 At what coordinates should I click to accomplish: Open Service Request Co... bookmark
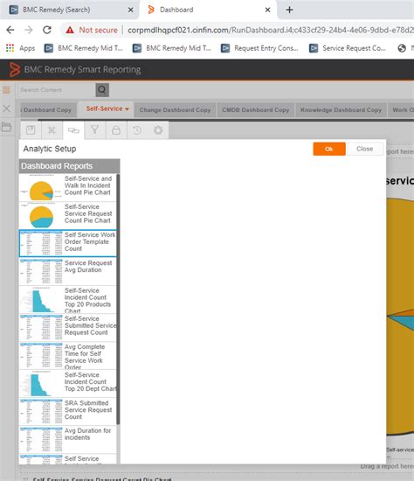(348, 48)
